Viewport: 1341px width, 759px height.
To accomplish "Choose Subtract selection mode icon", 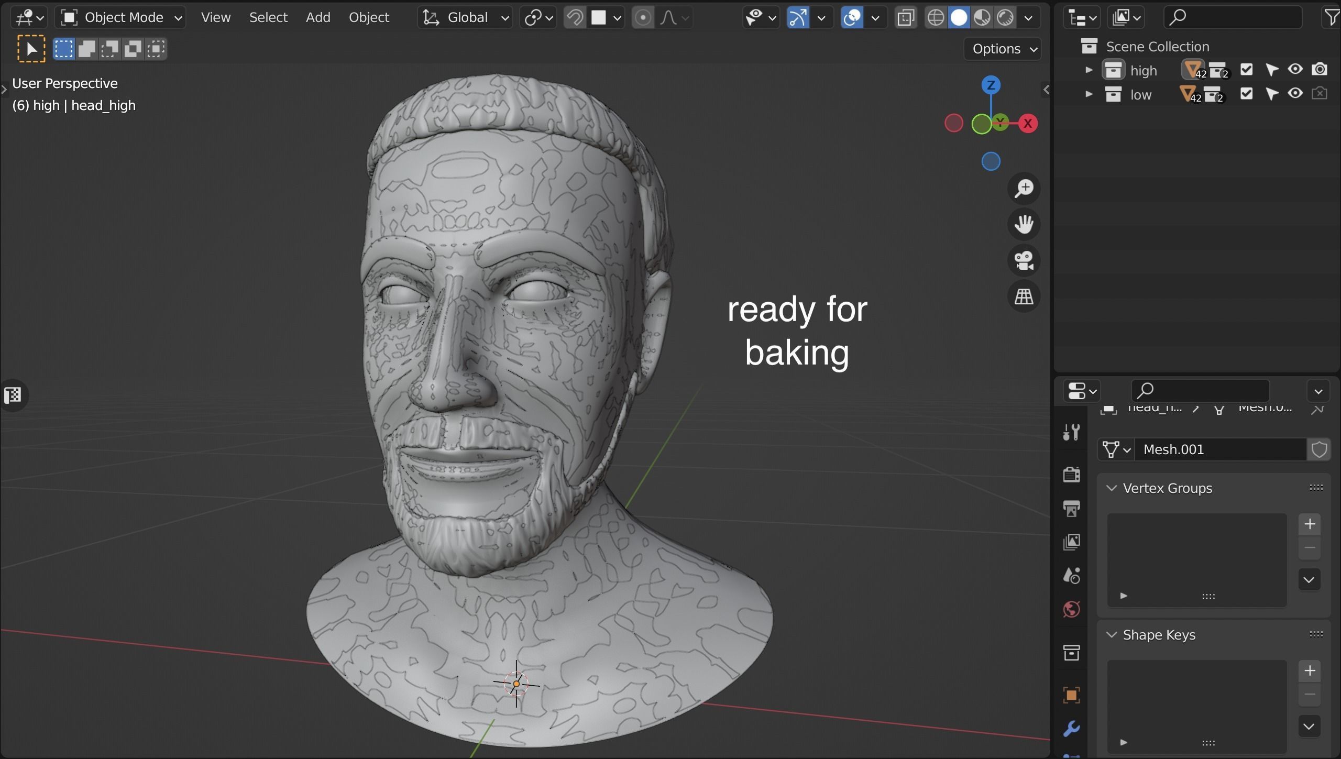I will (x=110, y=49).
